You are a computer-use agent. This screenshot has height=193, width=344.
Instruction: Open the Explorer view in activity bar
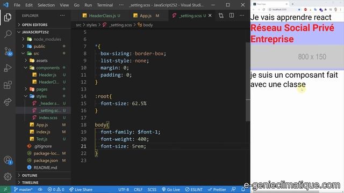click(x=8, y=17)
